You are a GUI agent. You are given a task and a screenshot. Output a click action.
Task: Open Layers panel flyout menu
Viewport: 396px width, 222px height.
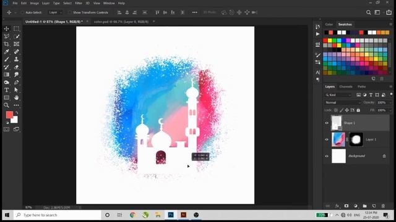point(390,86)
